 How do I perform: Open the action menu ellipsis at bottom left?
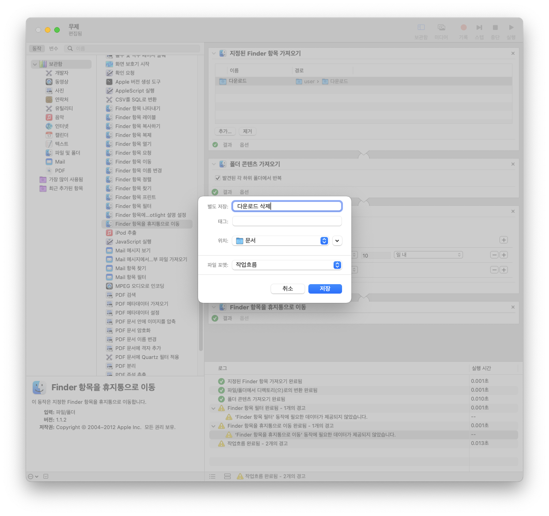tap(33, 476)
